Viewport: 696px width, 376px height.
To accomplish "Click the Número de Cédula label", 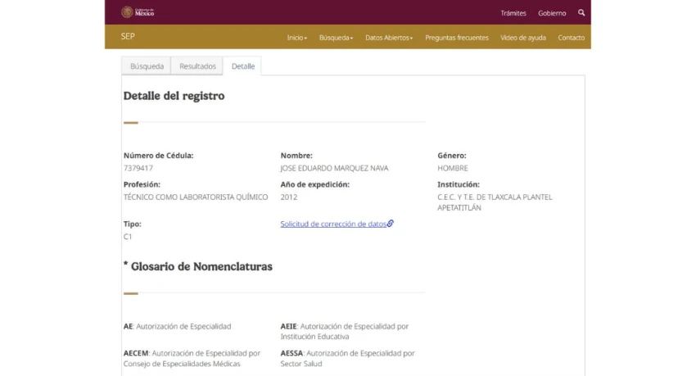I will pos(159,156).
